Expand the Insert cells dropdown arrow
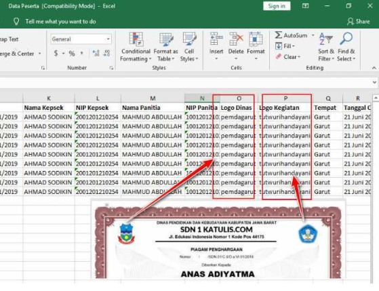The image size is (379, 291). [216, 58]
